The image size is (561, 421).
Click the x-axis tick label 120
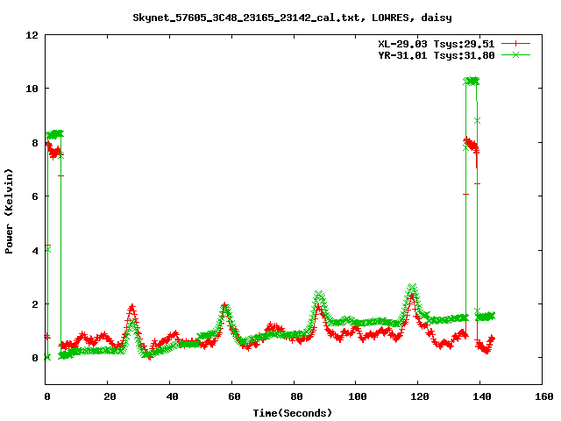pos(420,396)
